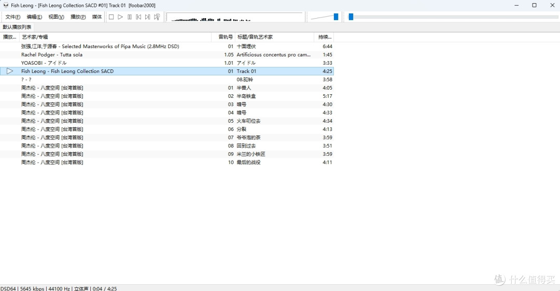
Task: Select Rachel Podger - Tutta sola row
Action: click(167, 54)
